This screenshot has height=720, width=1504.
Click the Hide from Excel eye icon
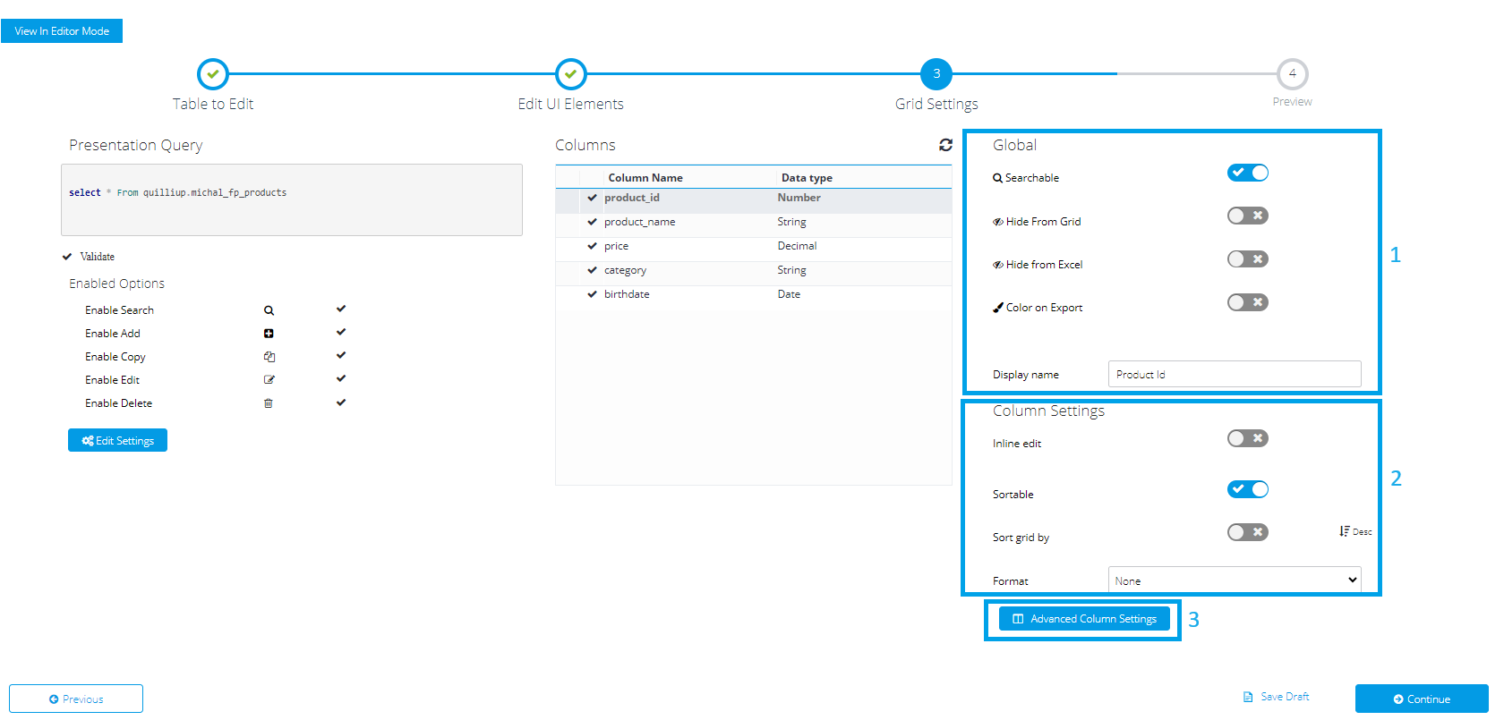tap(997, 265)
